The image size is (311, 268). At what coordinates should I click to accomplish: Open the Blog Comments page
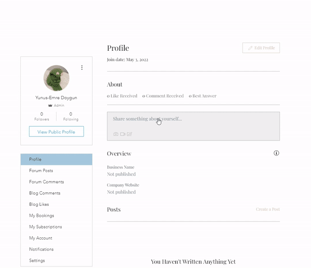coord(45,193)
